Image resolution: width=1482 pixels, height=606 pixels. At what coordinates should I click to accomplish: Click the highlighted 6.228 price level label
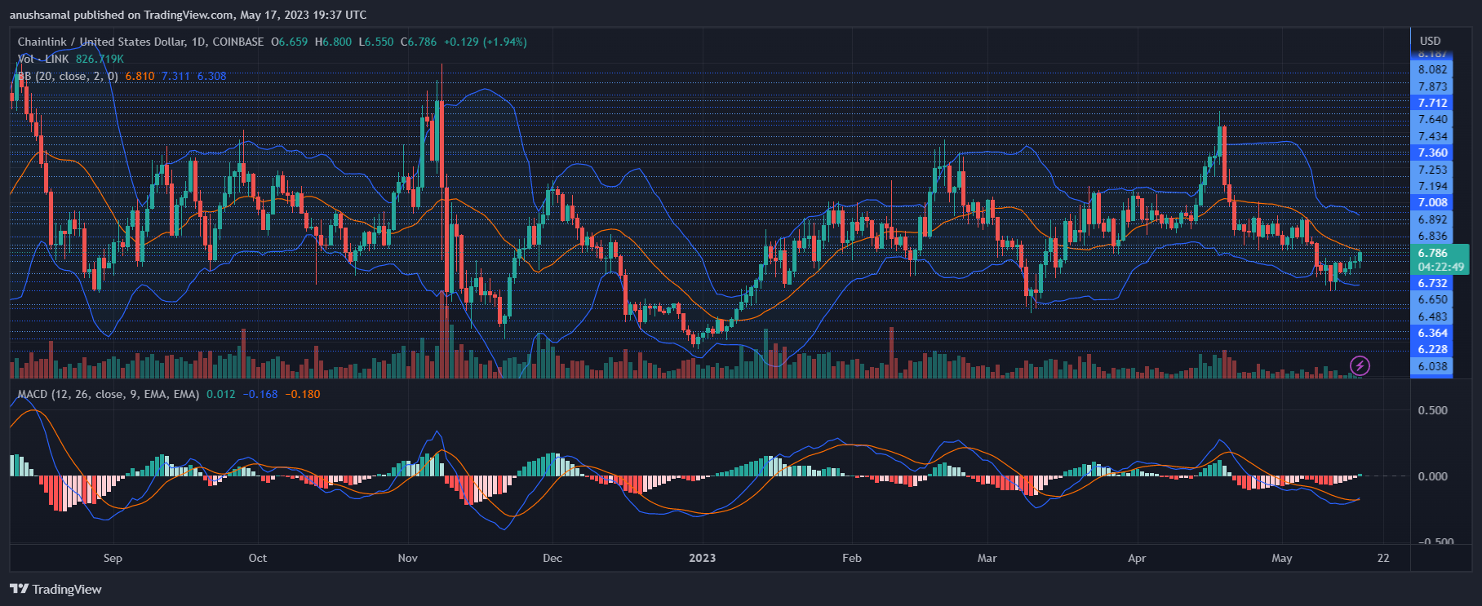[x=1432, y=349]
